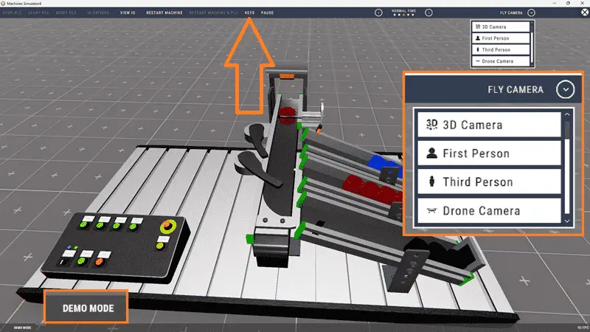
Task: Click the camera list scrollbar down arrow
Action: coord(567,221)
